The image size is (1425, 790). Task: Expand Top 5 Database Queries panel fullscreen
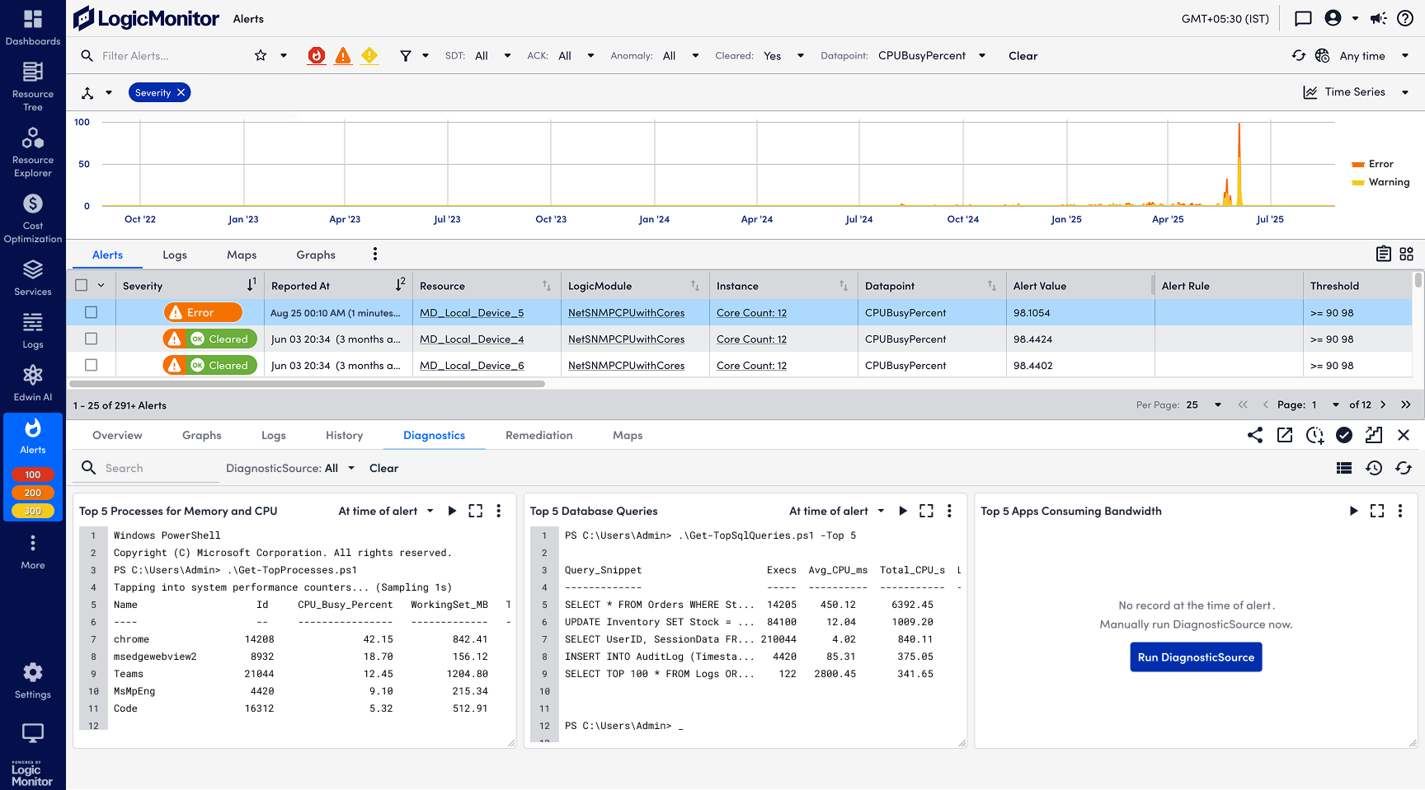click(x=926, y=511)
